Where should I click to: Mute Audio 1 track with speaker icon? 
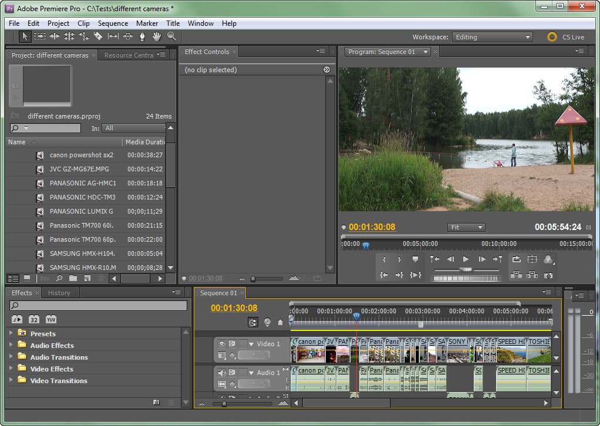(x=222, y=373)
